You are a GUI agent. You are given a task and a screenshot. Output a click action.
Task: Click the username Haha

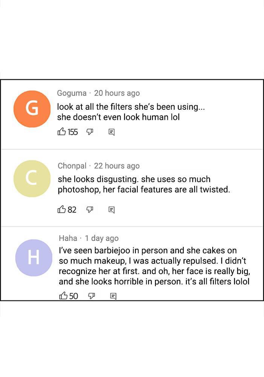pos(68,238)
